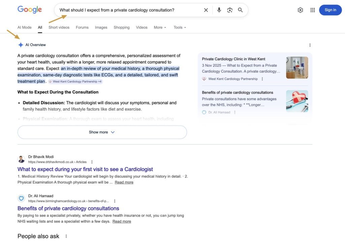Expand the People also ask menu
The height and width of the screenshot is (243, 345).
[x=66, y=236]
